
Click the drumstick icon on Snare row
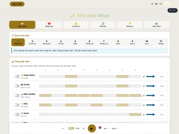(x=22, y=113)
